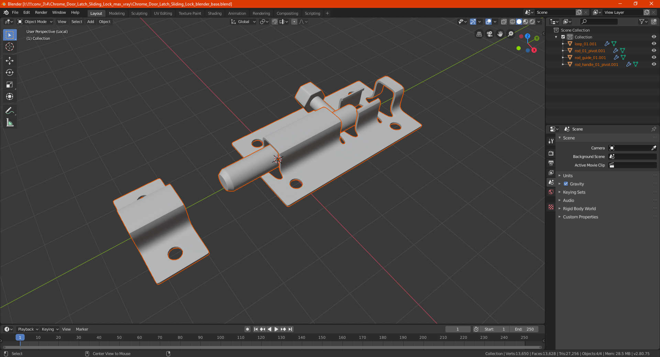Add a new workspace tab
Viewport: 660px width, 357px height.
click(327, 13)
